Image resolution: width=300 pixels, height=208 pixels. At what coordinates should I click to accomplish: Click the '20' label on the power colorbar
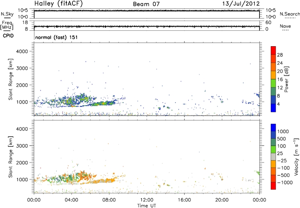click(x=280, y=71)
